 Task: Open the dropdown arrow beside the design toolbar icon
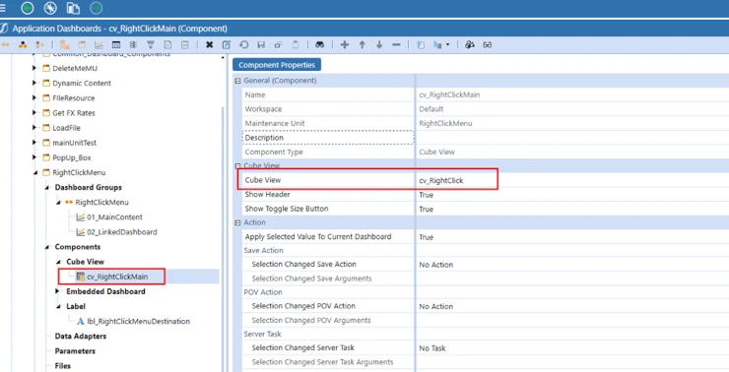(x=447, y=45)
